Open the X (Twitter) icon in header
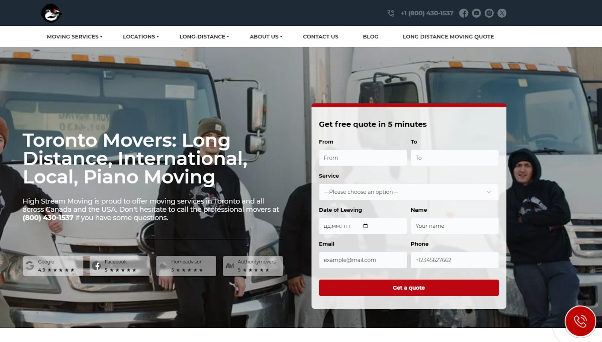The height and width of the screenshot is (342, 602). [x=502, y=13]
